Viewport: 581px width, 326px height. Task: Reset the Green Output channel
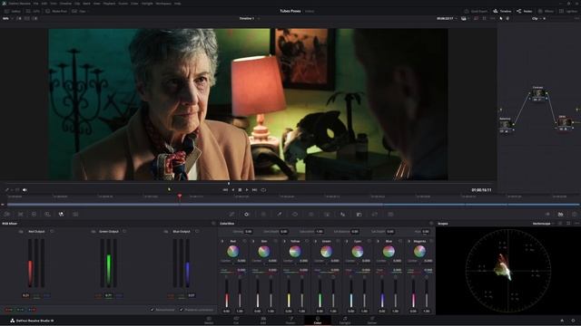click(124, 232)
